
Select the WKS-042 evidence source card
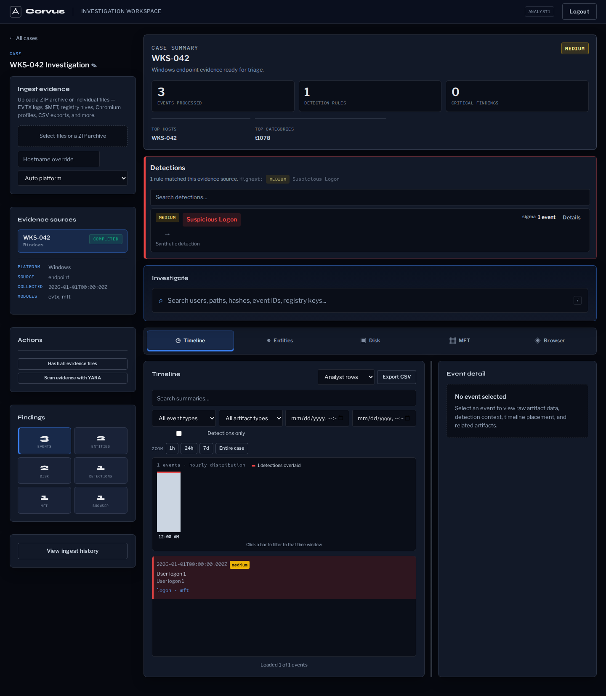click(x=72, y=241)
